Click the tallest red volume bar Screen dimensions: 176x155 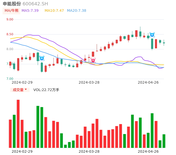18,124
